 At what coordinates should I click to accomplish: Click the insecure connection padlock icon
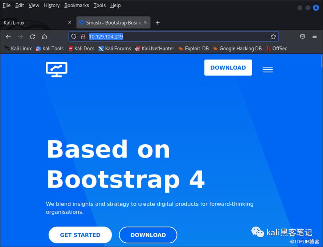click(x=83, y=37)
